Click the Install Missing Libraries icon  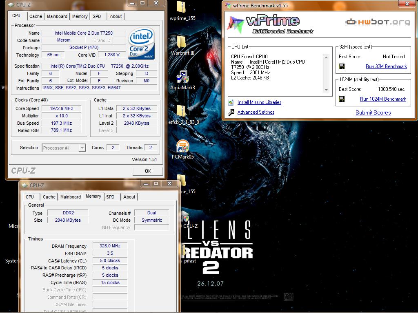(231, 102)
